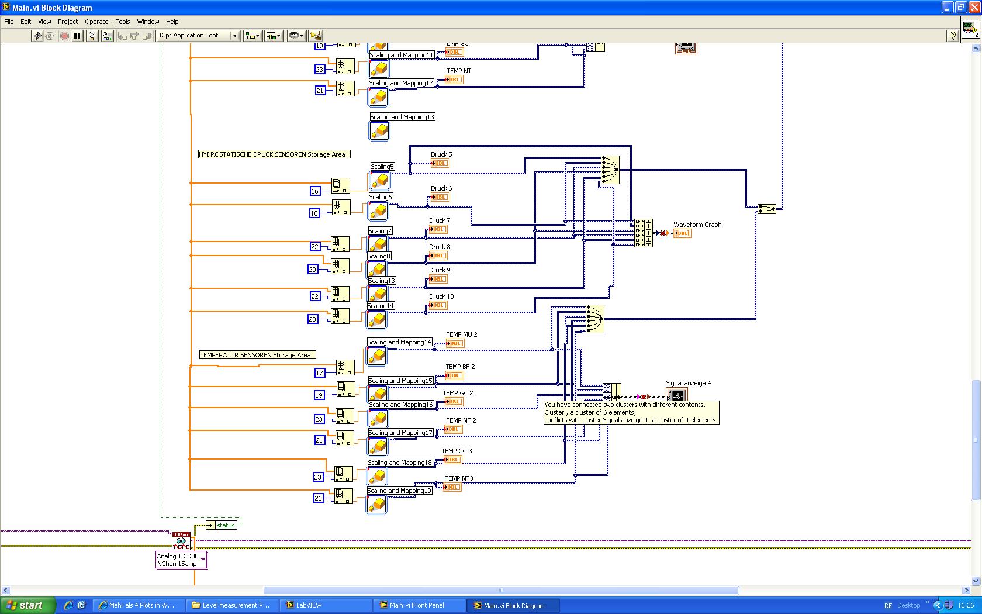Open the Reorder dropdown menu

click(x=296, y=36)
